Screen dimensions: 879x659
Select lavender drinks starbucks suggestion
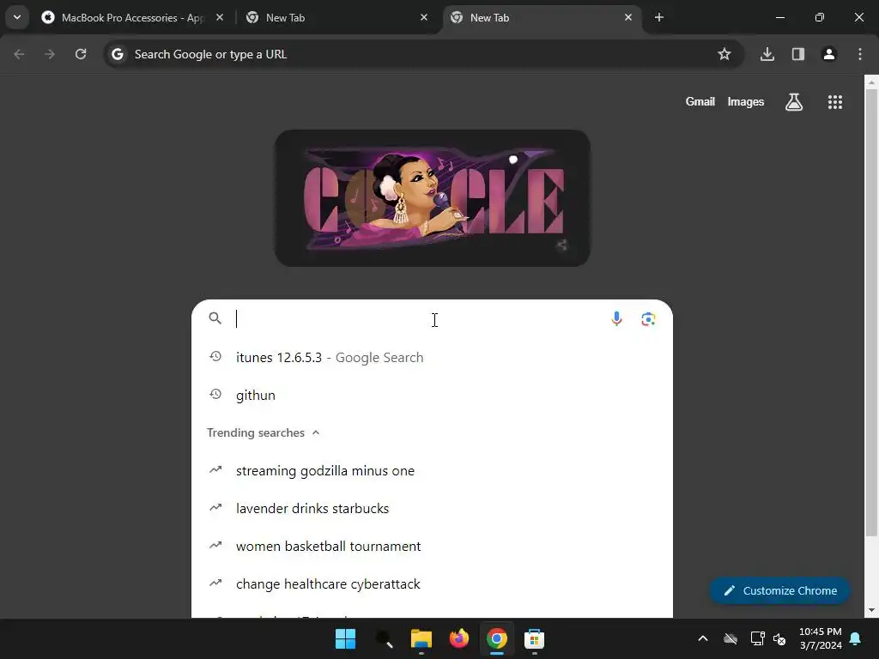433,508
